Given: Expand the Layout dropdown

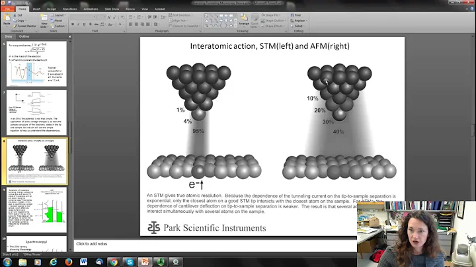Looking at the screenshot, I should (58, 15).
